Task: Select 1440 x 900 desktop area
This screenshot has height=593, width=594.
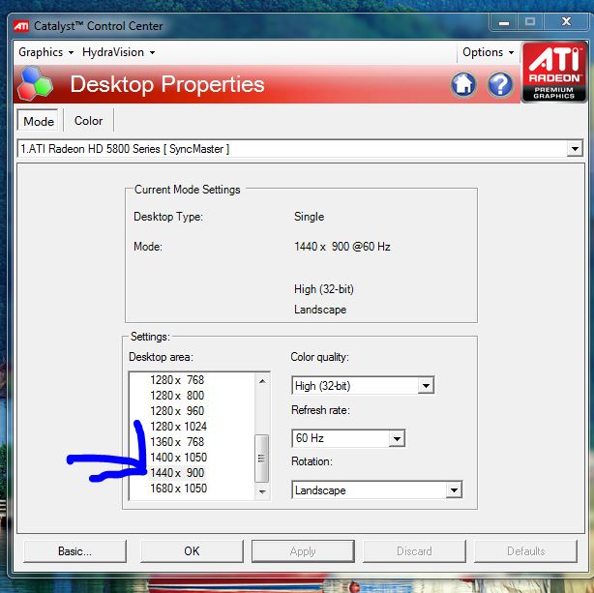Action: coord(177,473)
